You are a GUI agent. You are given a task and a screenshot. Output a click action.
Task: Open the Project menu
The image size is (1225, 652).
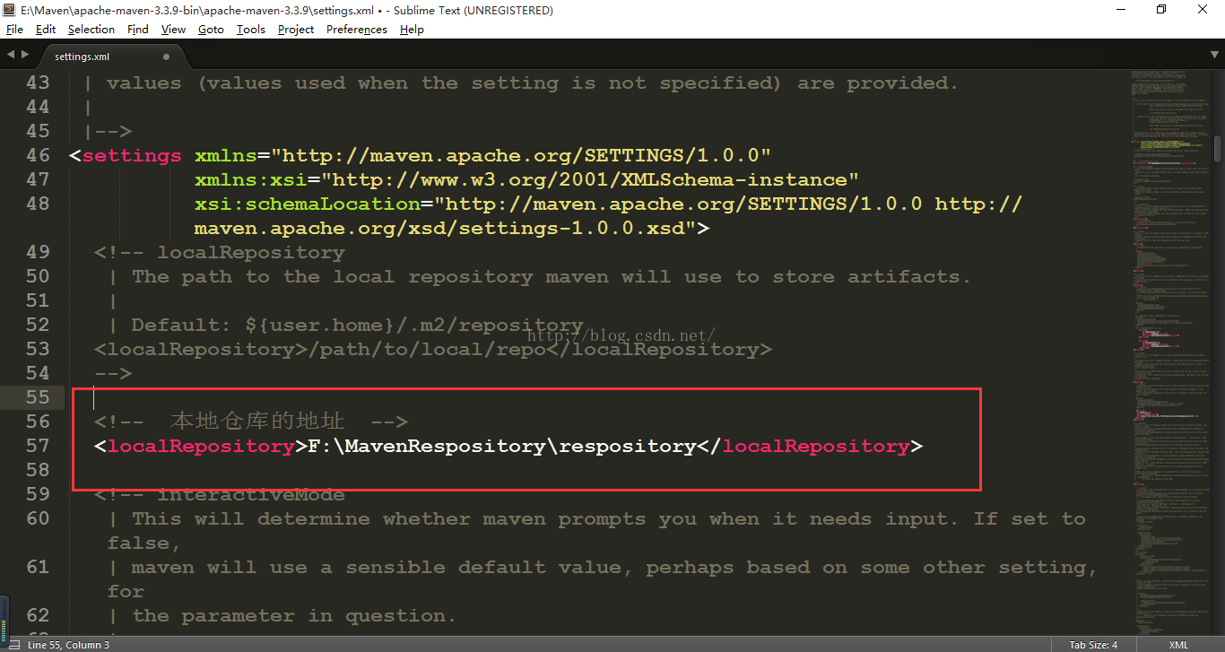click(x=296, y=29)
